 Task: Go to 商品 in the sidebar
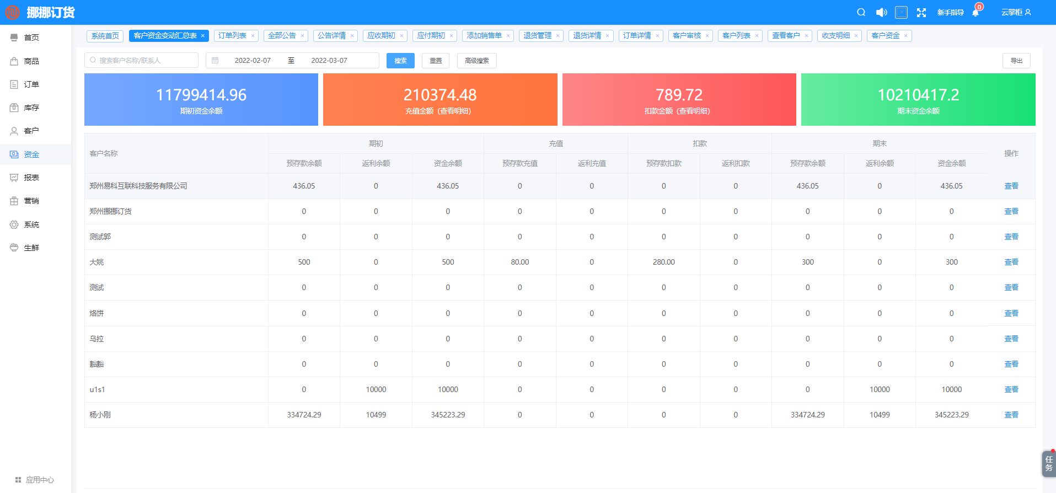pyautogui.click(x=31, y=61)
